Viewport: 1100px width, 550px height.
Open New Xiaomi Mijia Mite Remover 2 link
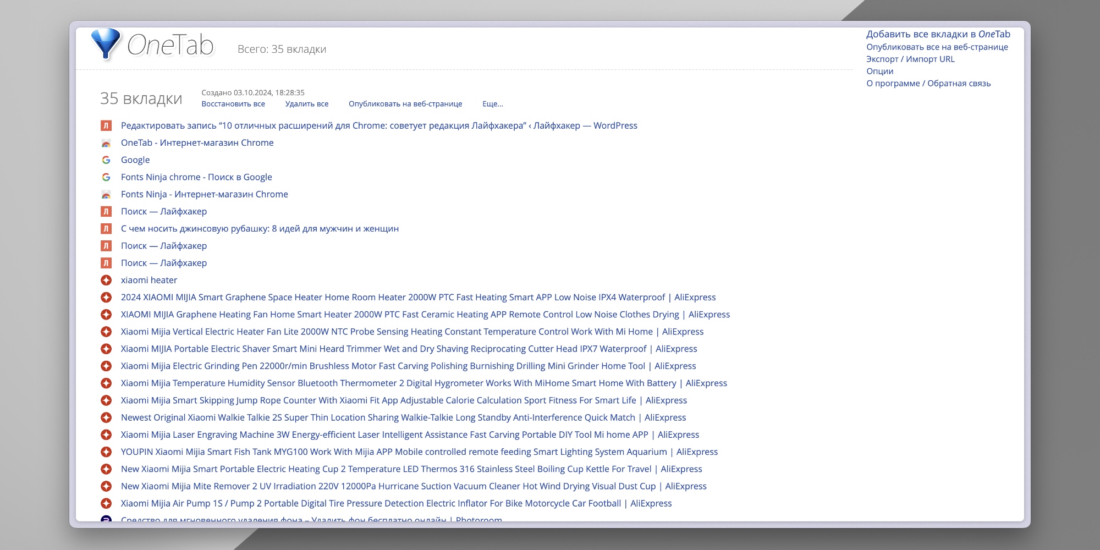[x=414, y=486]
